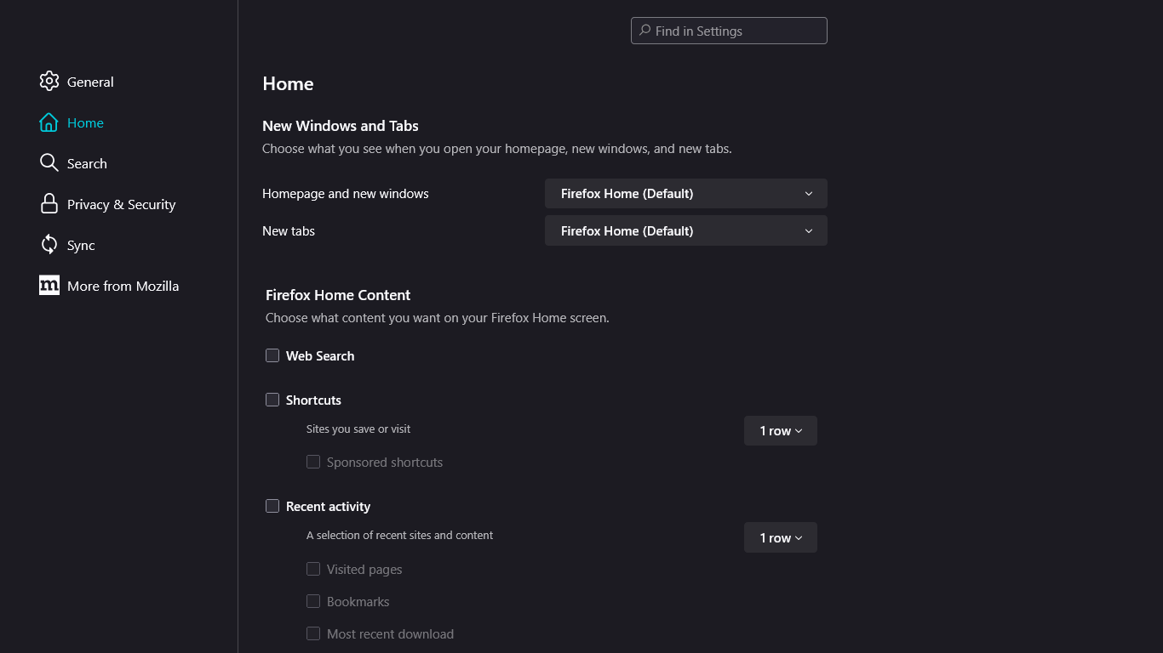Click the "Home" page title heading

click(288, 83)
